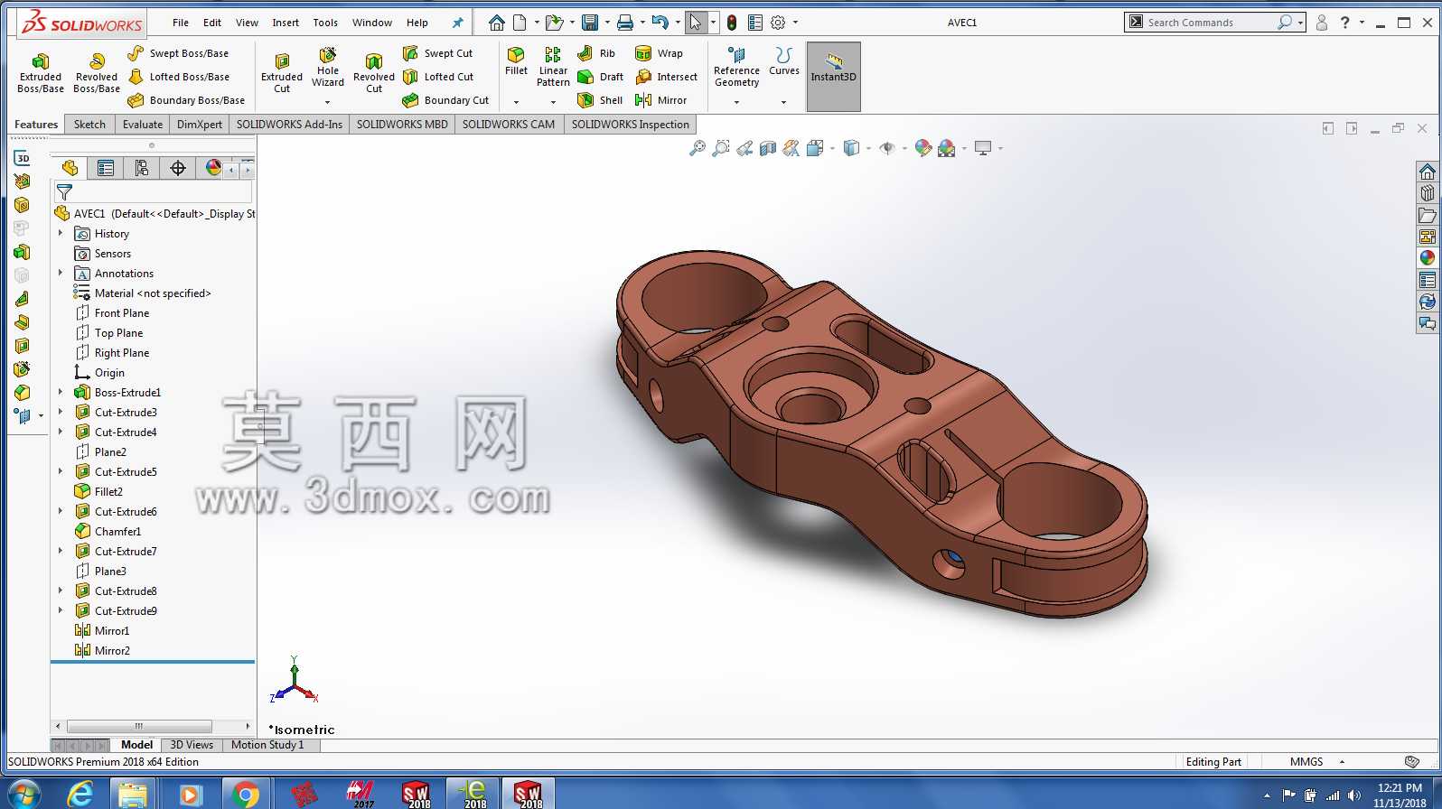Click the Boundary Cut button
The height and width of the screenshot is (809, 1442).
click(445, 100)
